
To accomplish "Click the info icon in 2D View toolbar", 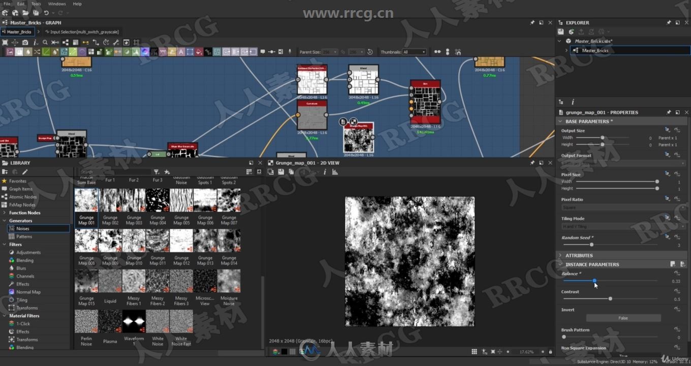I will pyautogui.click(x=325, y=172).
